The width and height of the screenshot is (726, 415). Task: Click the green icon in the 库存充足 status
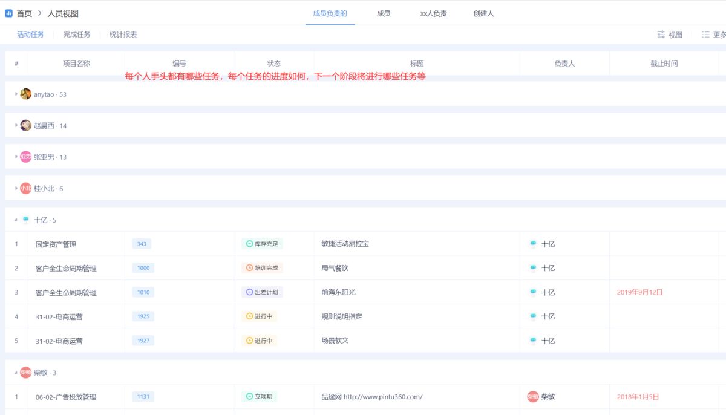click(249, 244)
